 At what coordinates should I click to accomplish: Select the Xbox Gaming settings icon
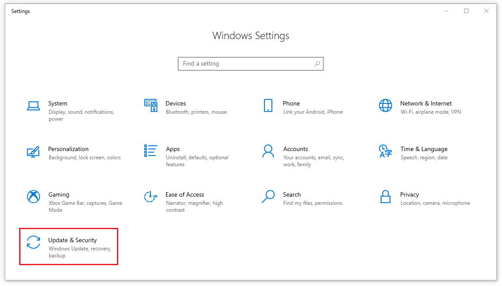33,197
